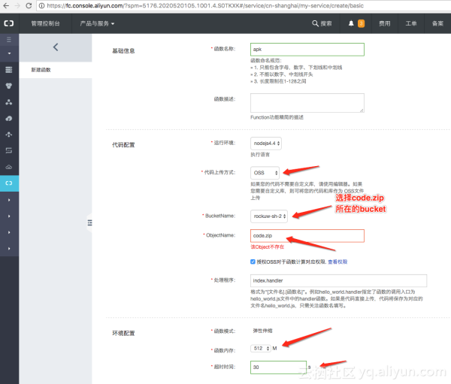Open 管理控制台 menu item
The width and height of the screenshot is (451, 384).
coord(45,23)
